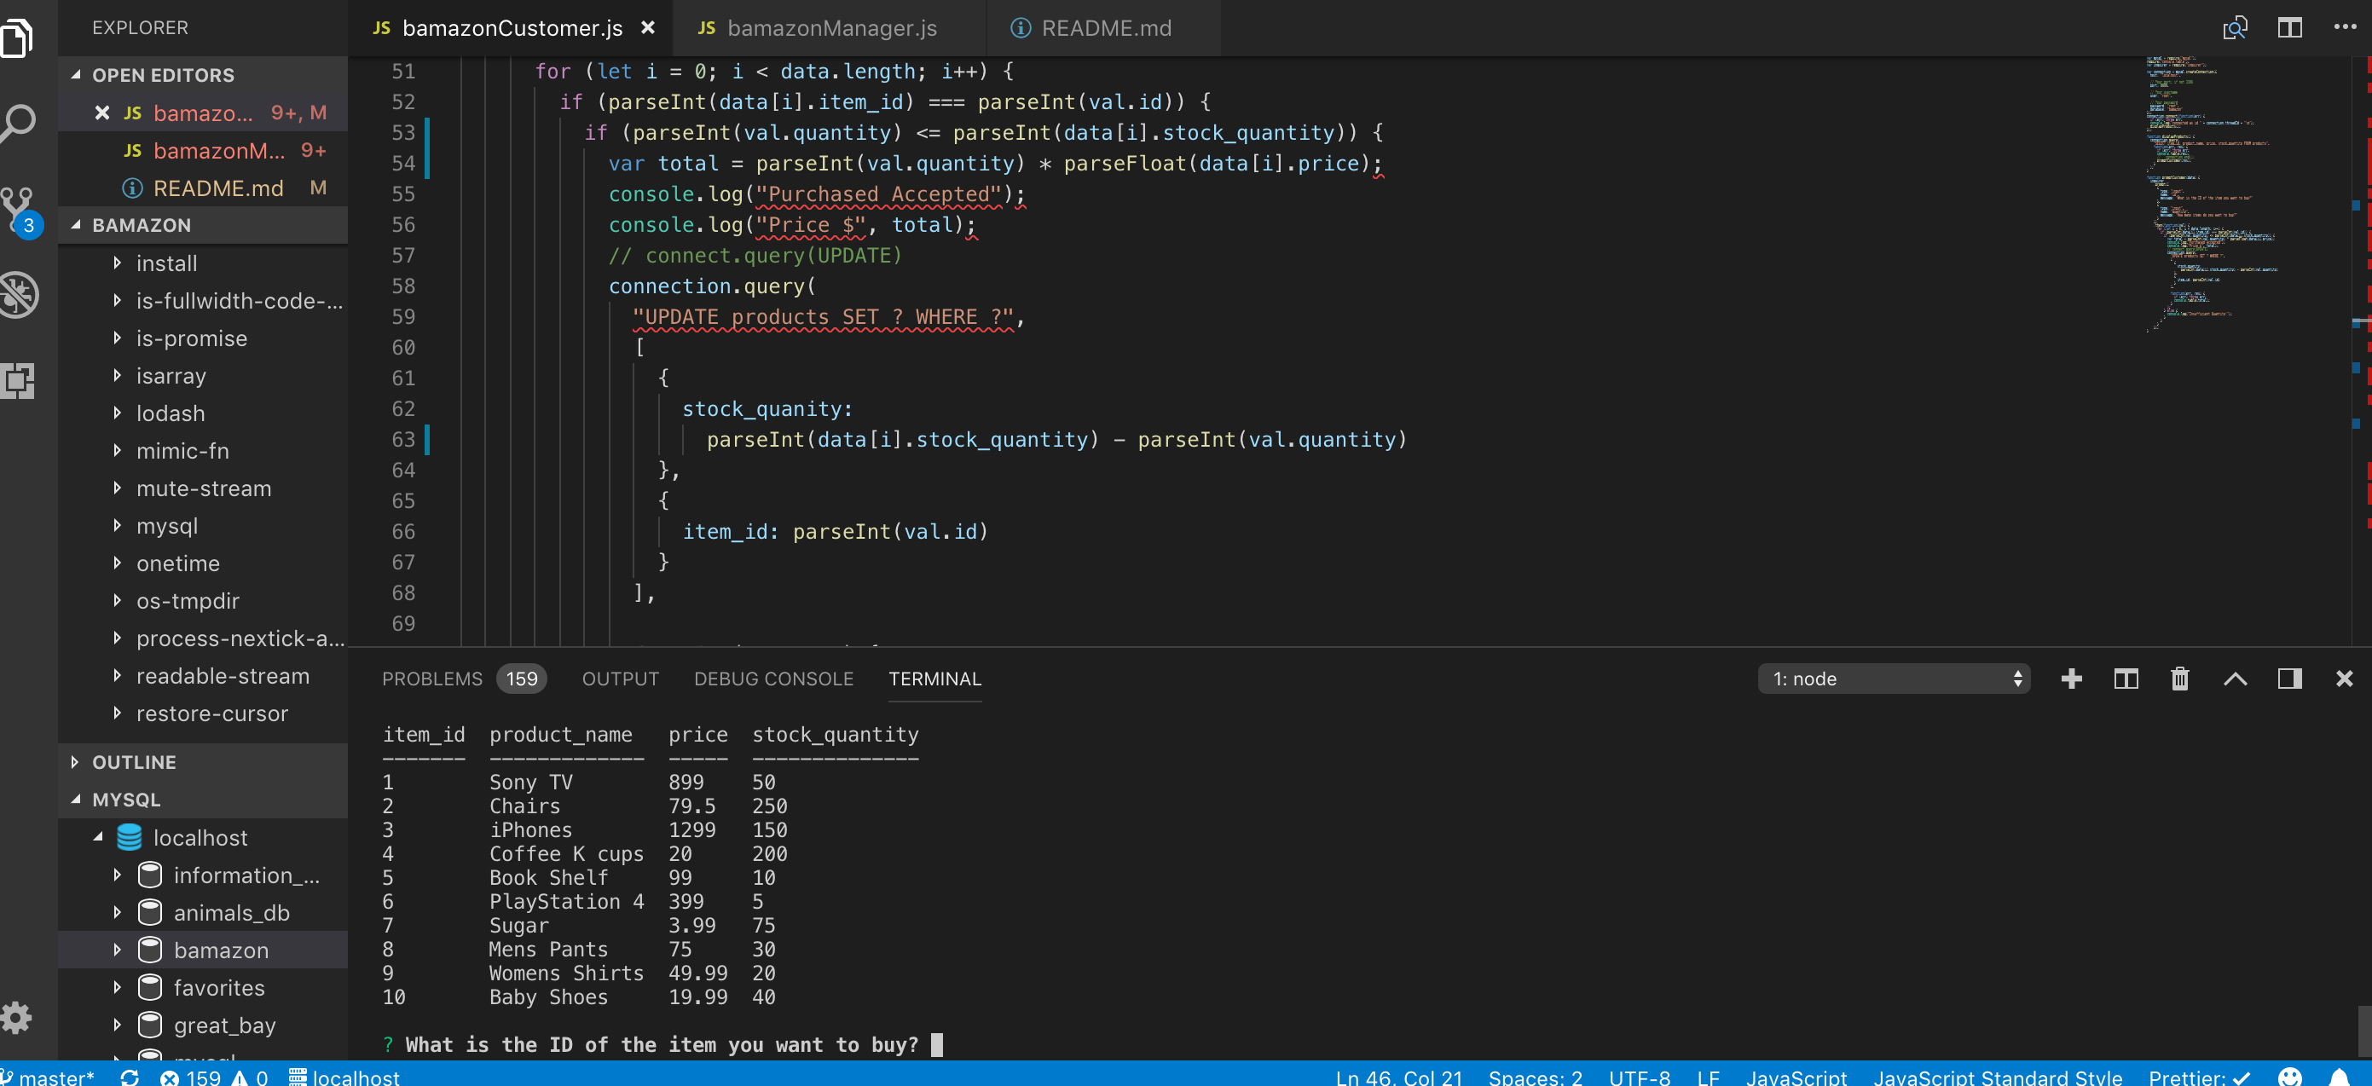Open the Extensions view icon
Screen dimensions: 2372x1086
coord(19,380)
